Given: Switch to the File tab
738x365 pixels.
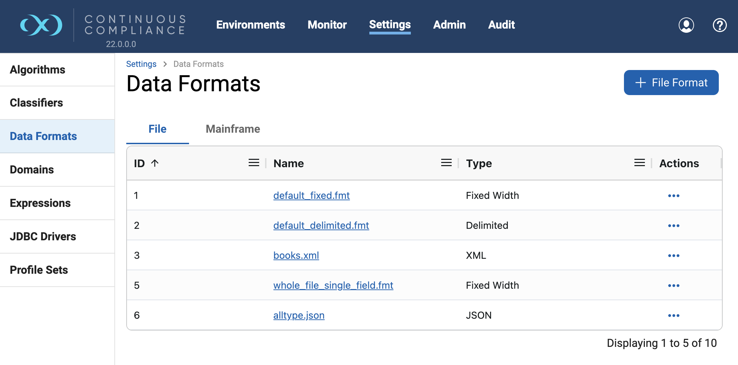Looking at the screenshot, I should tap(157, 129).
